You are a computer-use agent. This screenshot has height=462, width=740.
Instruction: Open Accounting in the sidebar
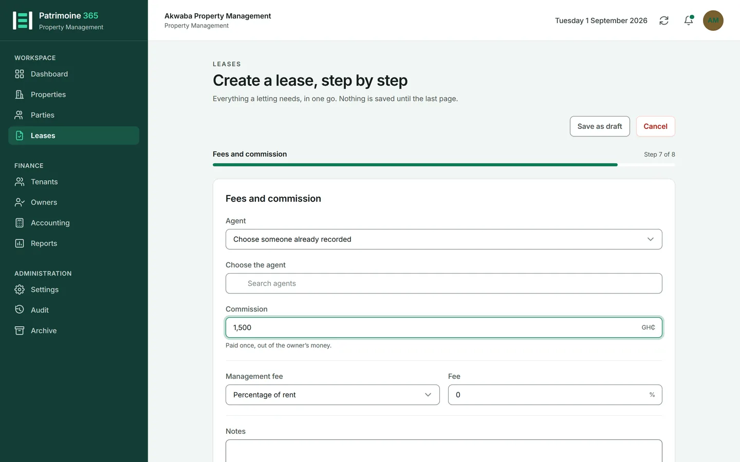(74, 223)
